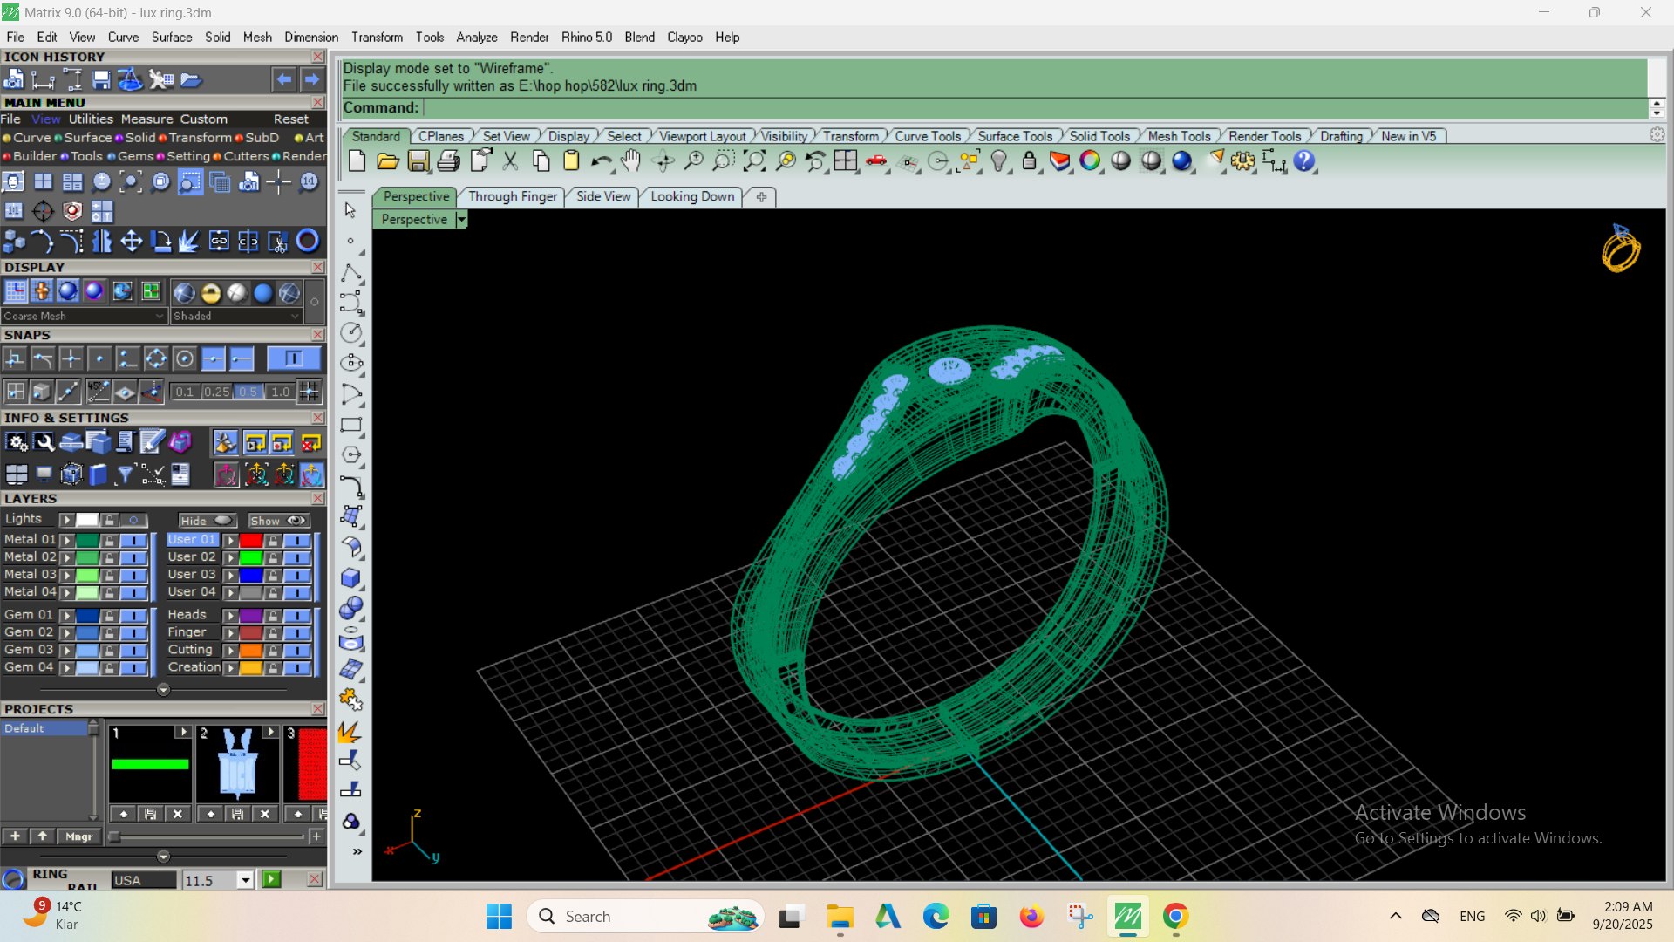Click the padlock Lock objects icon
Viewport: 1674px width, 942px height.
(x=1030, y=161)
